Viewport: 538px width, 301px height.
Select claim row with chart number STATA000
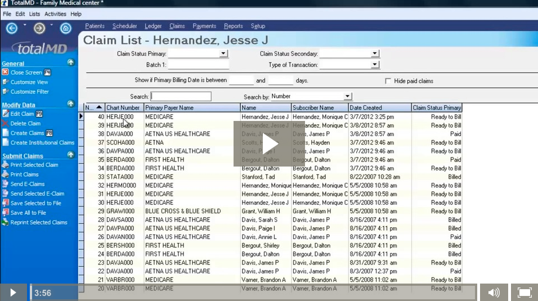(x=273, y=177)
